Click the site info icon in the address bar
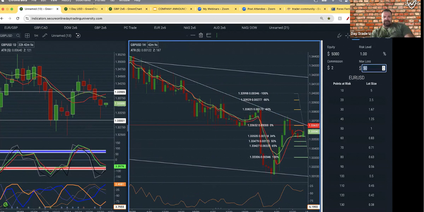 click(27, 18)
